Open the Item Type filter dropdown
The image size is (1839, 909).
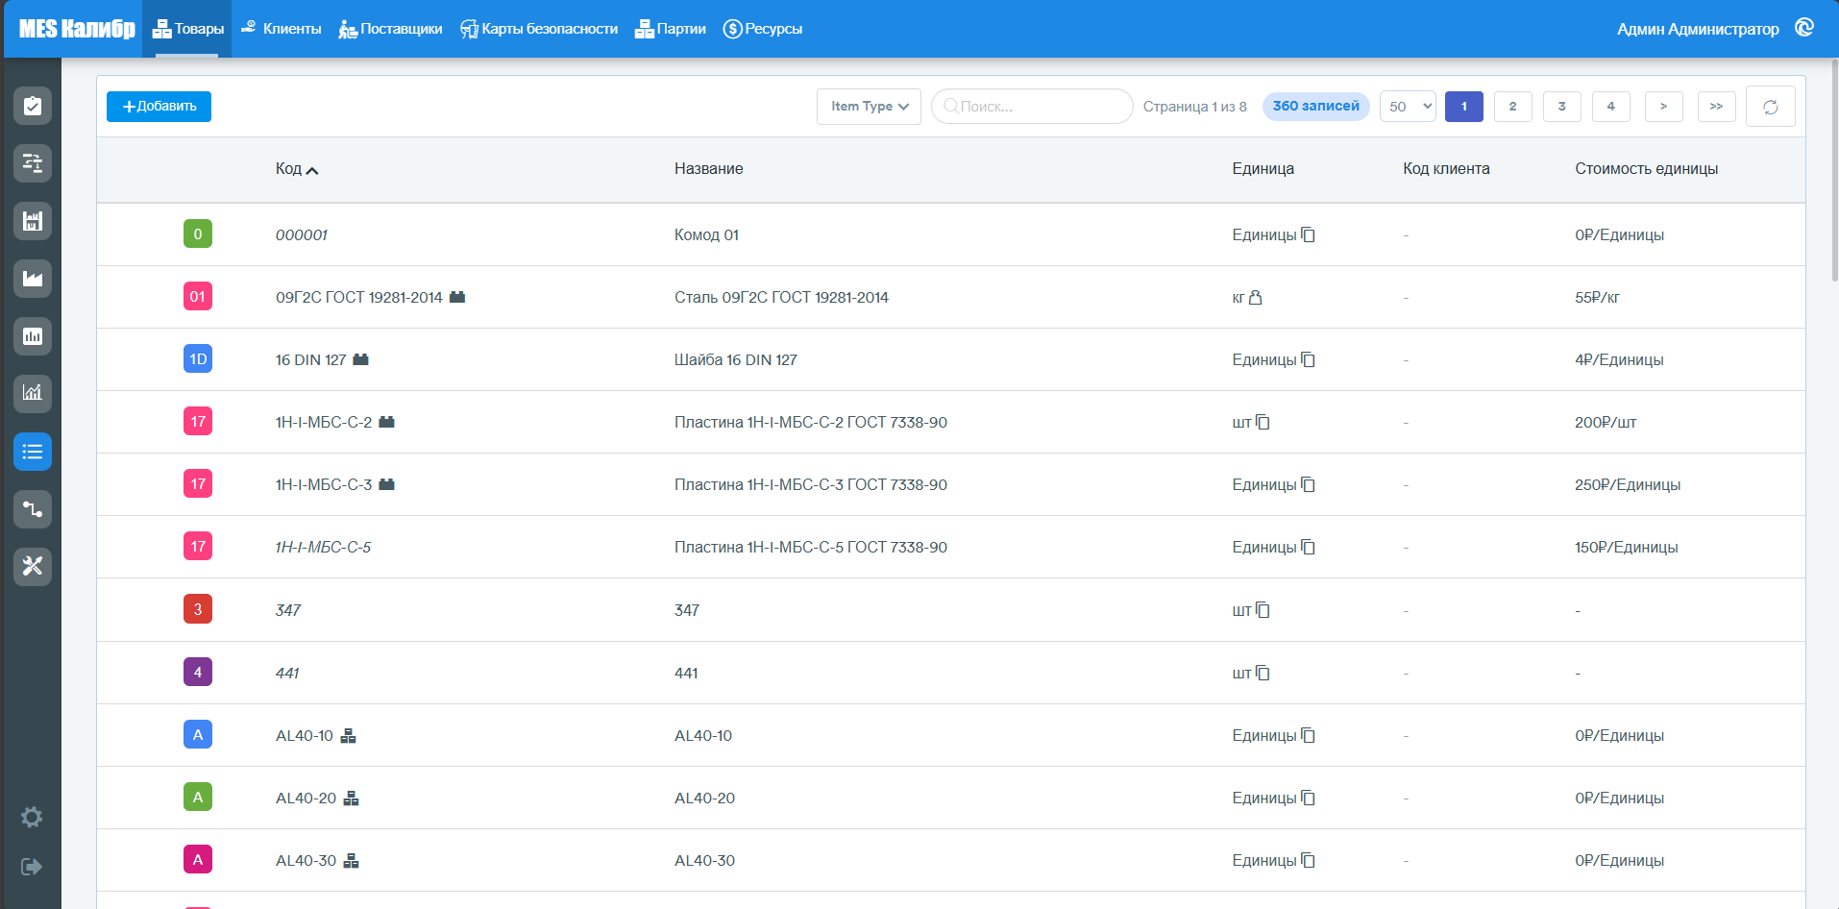[869, 107]
